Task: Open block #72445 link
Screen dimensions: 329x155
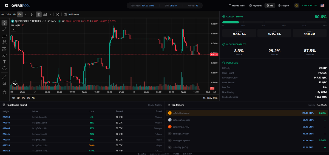Action: tap(6, 134)
